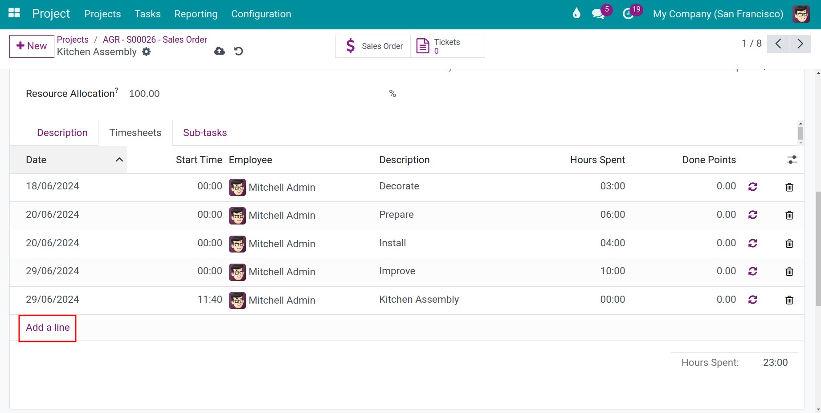Click the cloud save icon
Viewport: 821px width, 413px height.
click(220, 51)
